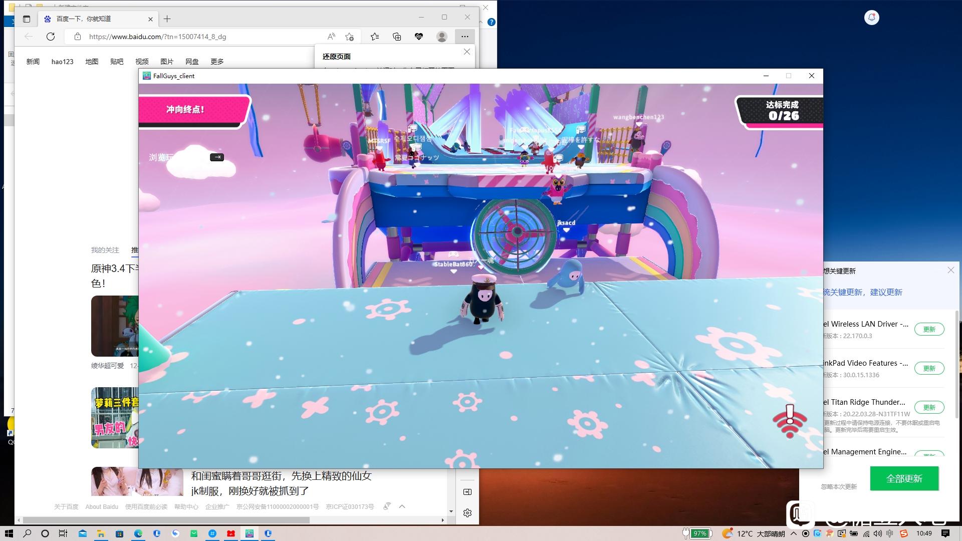Open the 萝莉三件套 video thumbnail

[x=115, y=417]
